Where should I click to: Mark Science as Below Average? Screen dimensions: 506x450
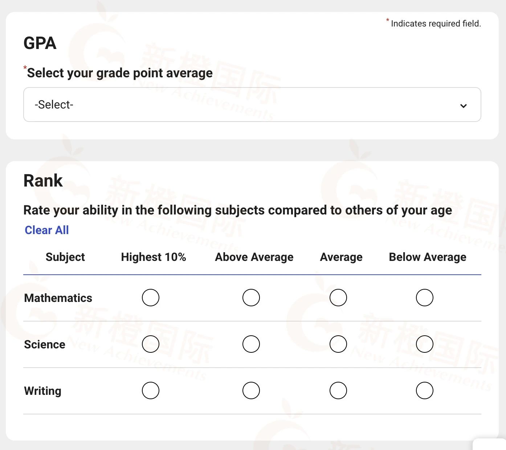point(425,344)
